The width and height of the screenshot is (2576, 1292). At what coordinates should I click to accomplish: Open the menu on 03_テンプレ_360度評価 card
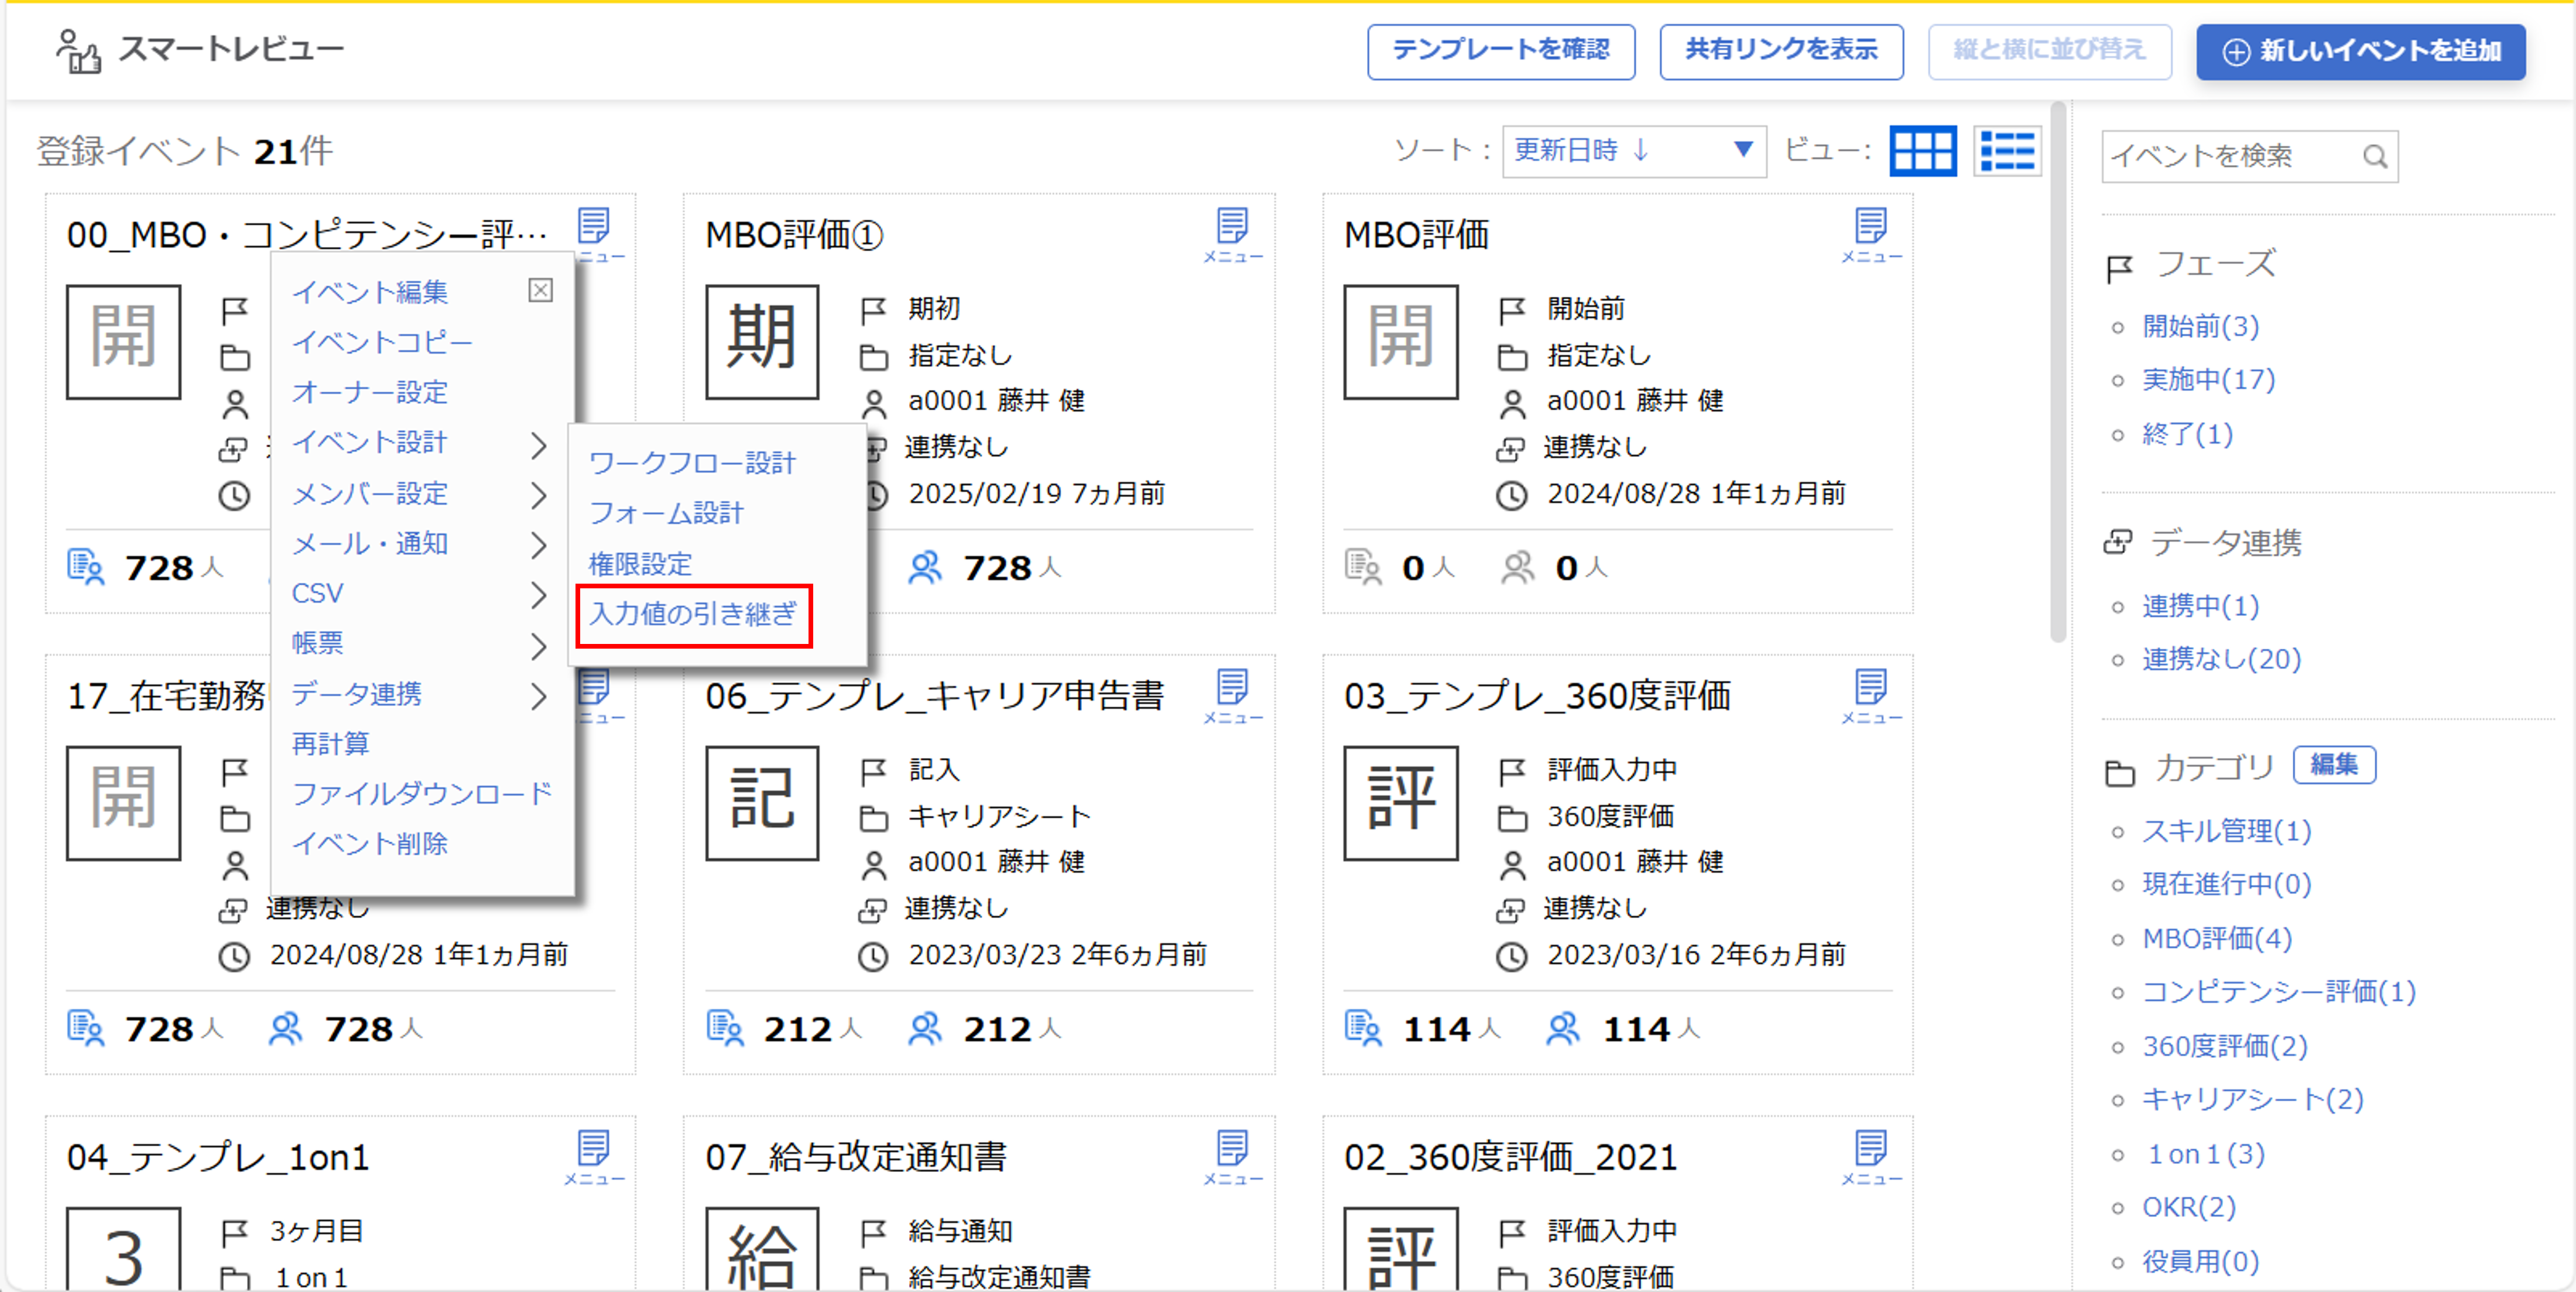[x=1872, y=690]
